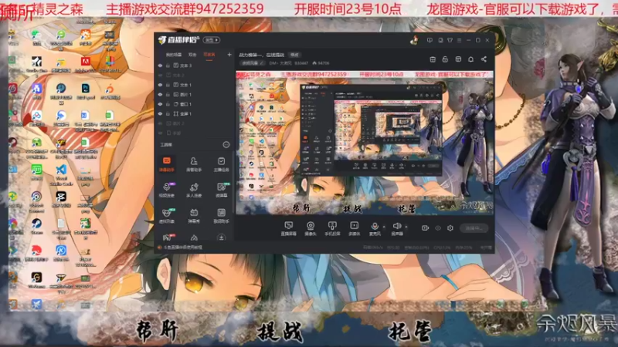
Task: Open the 弹幕秀 tool
Action: click(x=194, y=216)
